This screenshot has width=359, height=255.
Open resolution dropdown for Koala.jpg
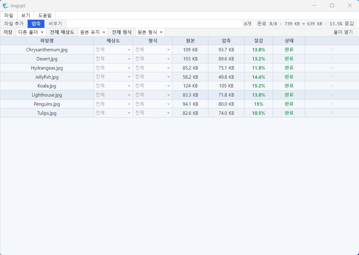click(x=113, y=86)
